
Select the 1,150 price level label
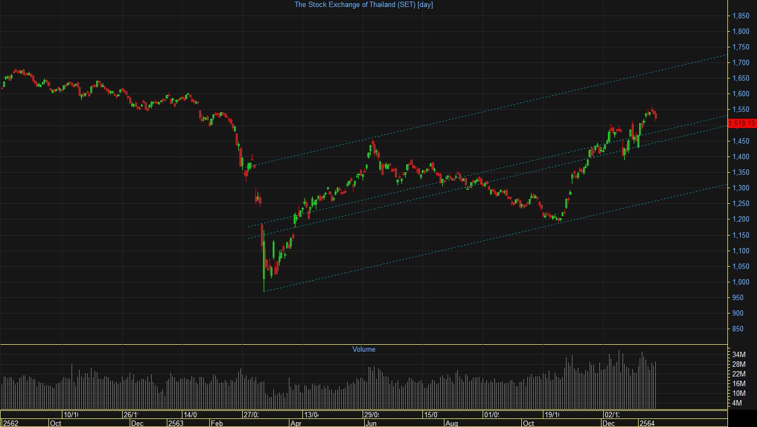tap(740, 236)
